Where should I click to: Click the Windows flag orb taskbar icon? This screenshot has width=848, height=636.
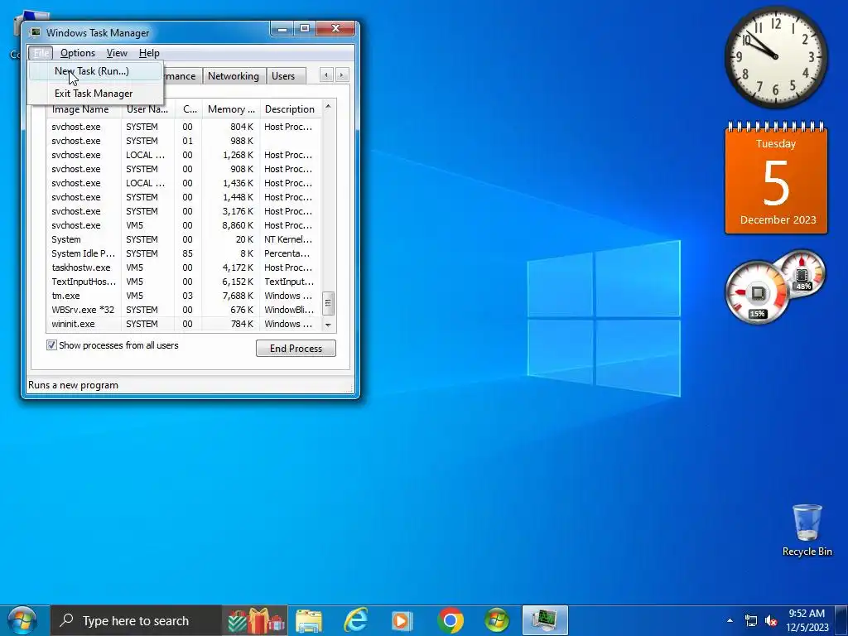point(497,621)
